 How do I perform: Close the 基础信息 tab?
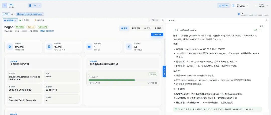pyautogui.click(x=15, y=20)
